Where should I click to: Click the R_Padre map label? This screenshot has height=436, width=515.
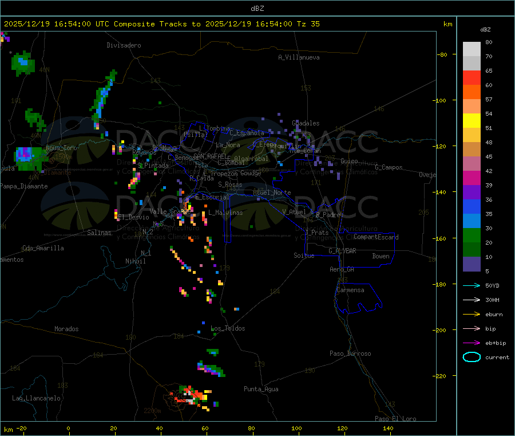click(328, 215)
